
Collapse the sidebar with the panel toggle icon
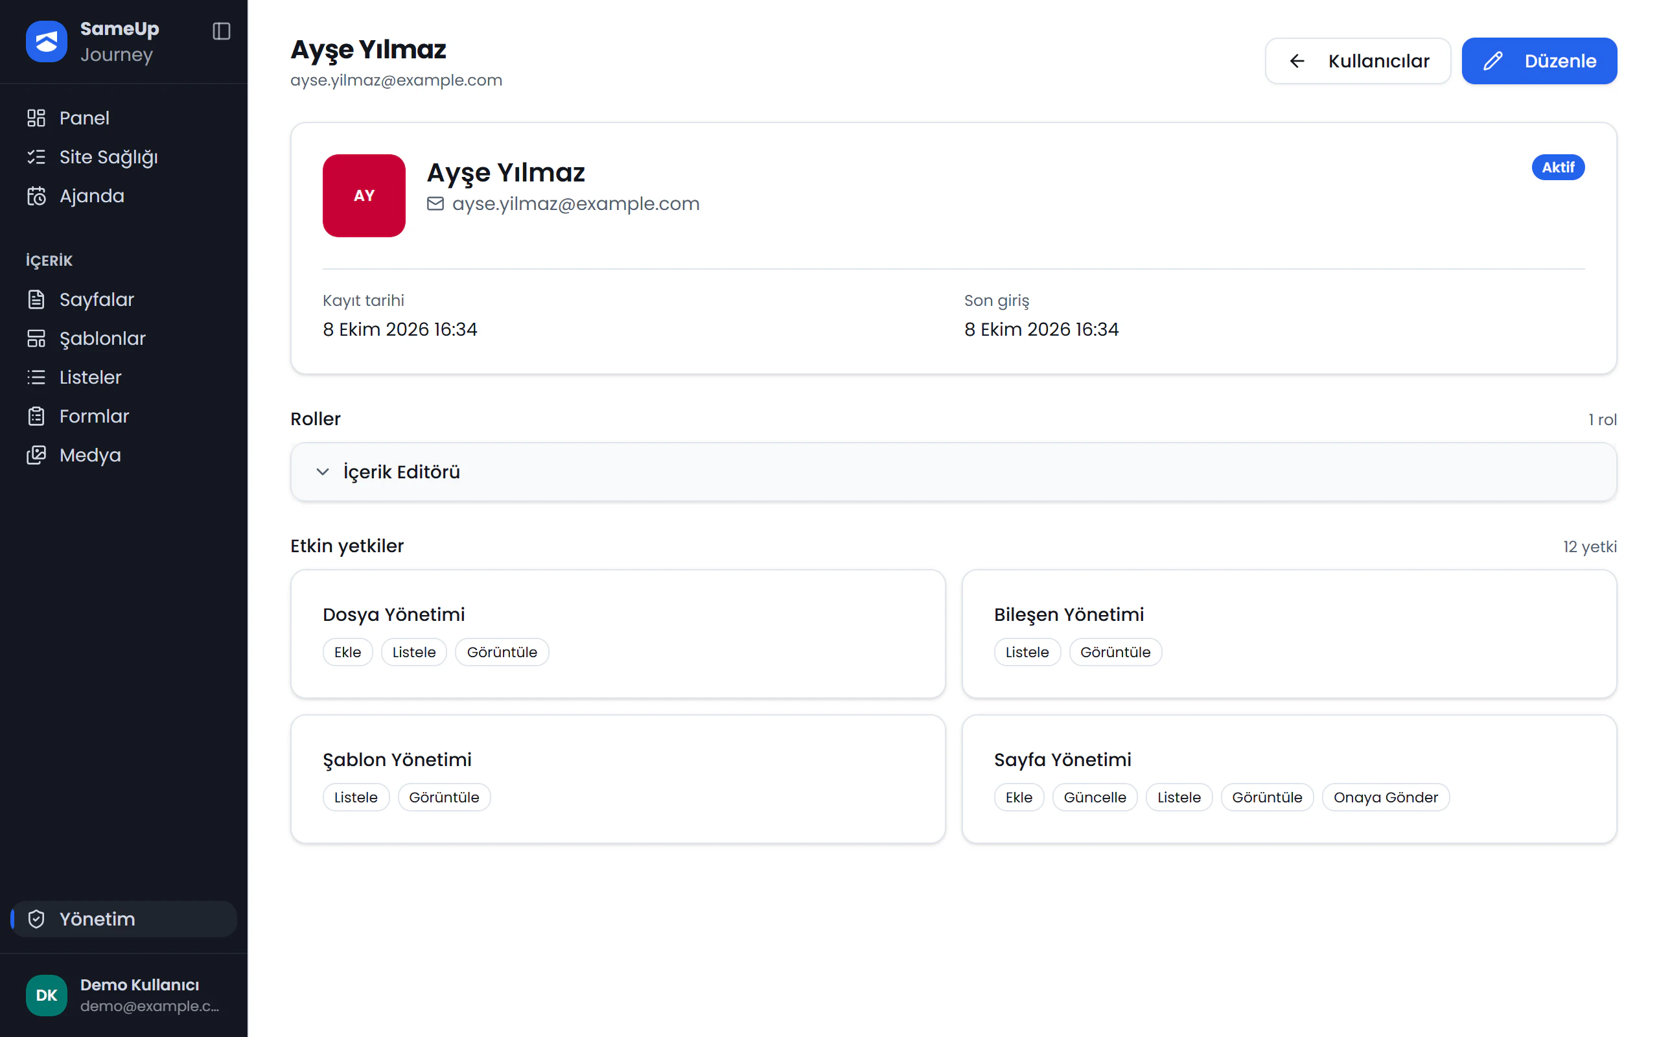click(222, 31)
